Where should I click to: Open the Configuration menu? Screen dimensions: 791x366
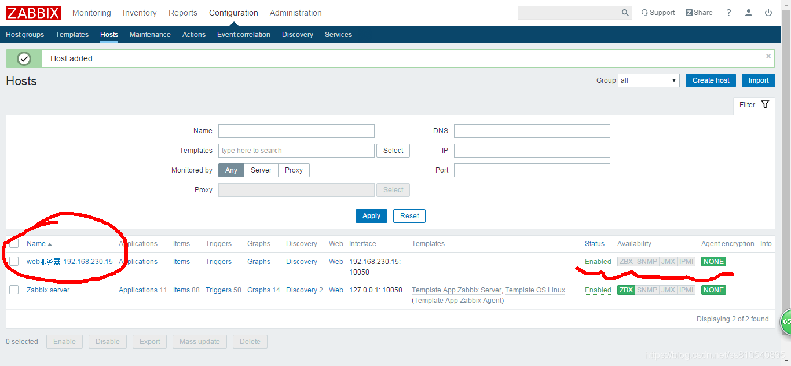pos(233,13)
